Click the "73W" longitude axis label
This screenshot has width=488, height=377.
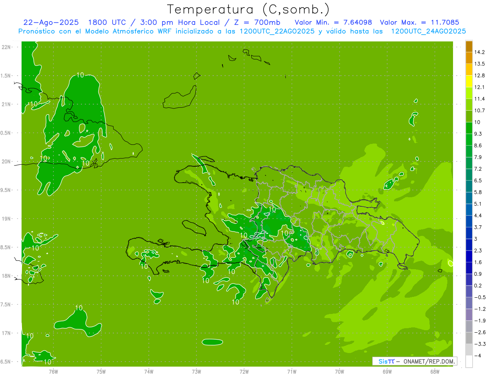tap(196, 372)
